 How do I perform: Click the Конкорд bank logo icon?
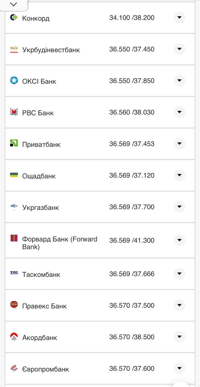pos(14,18)
